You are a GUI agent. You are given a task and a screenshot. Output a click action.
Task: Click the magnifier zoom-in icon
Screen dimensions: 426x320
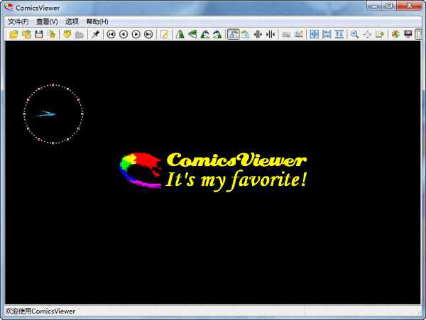(x=354, y=34)
